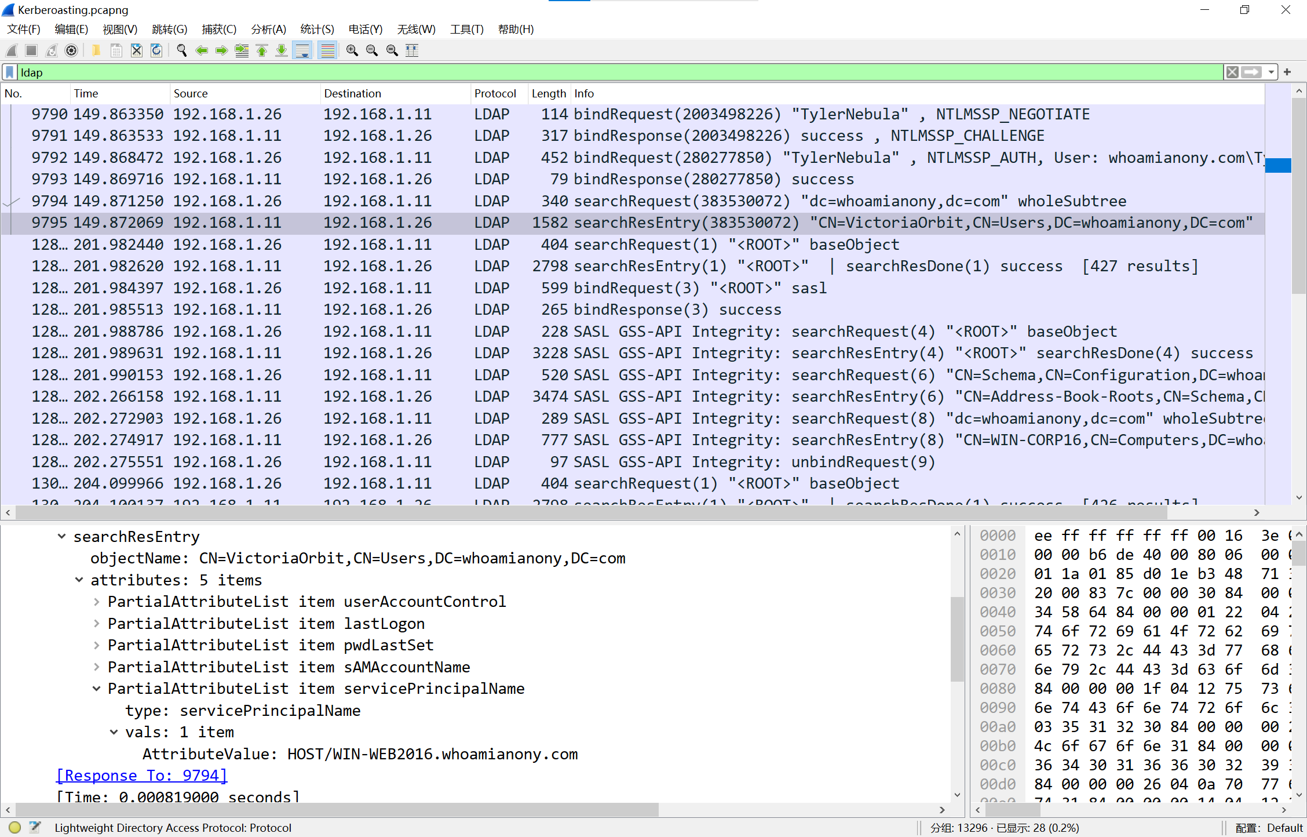Sort packets by No. column header

click(x=35, y=93)
